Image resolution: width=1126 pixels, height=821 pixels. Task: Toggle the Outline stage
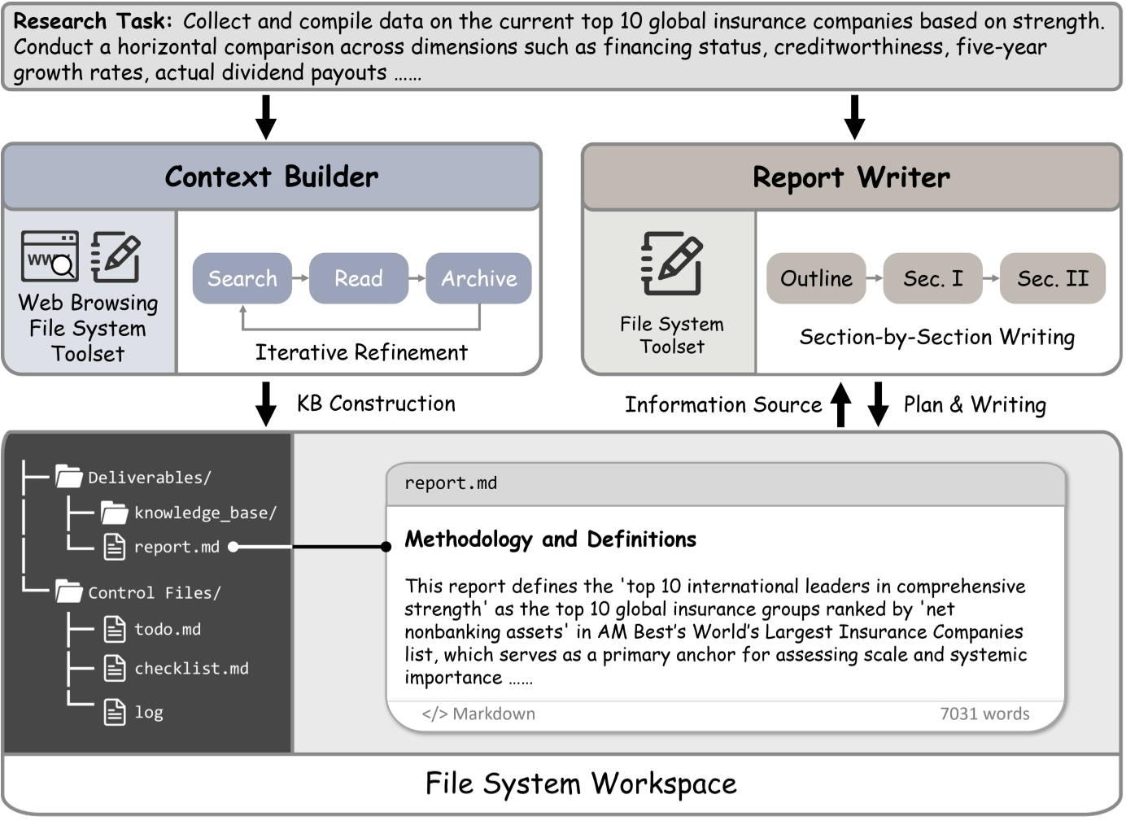(x=815, y=278)
